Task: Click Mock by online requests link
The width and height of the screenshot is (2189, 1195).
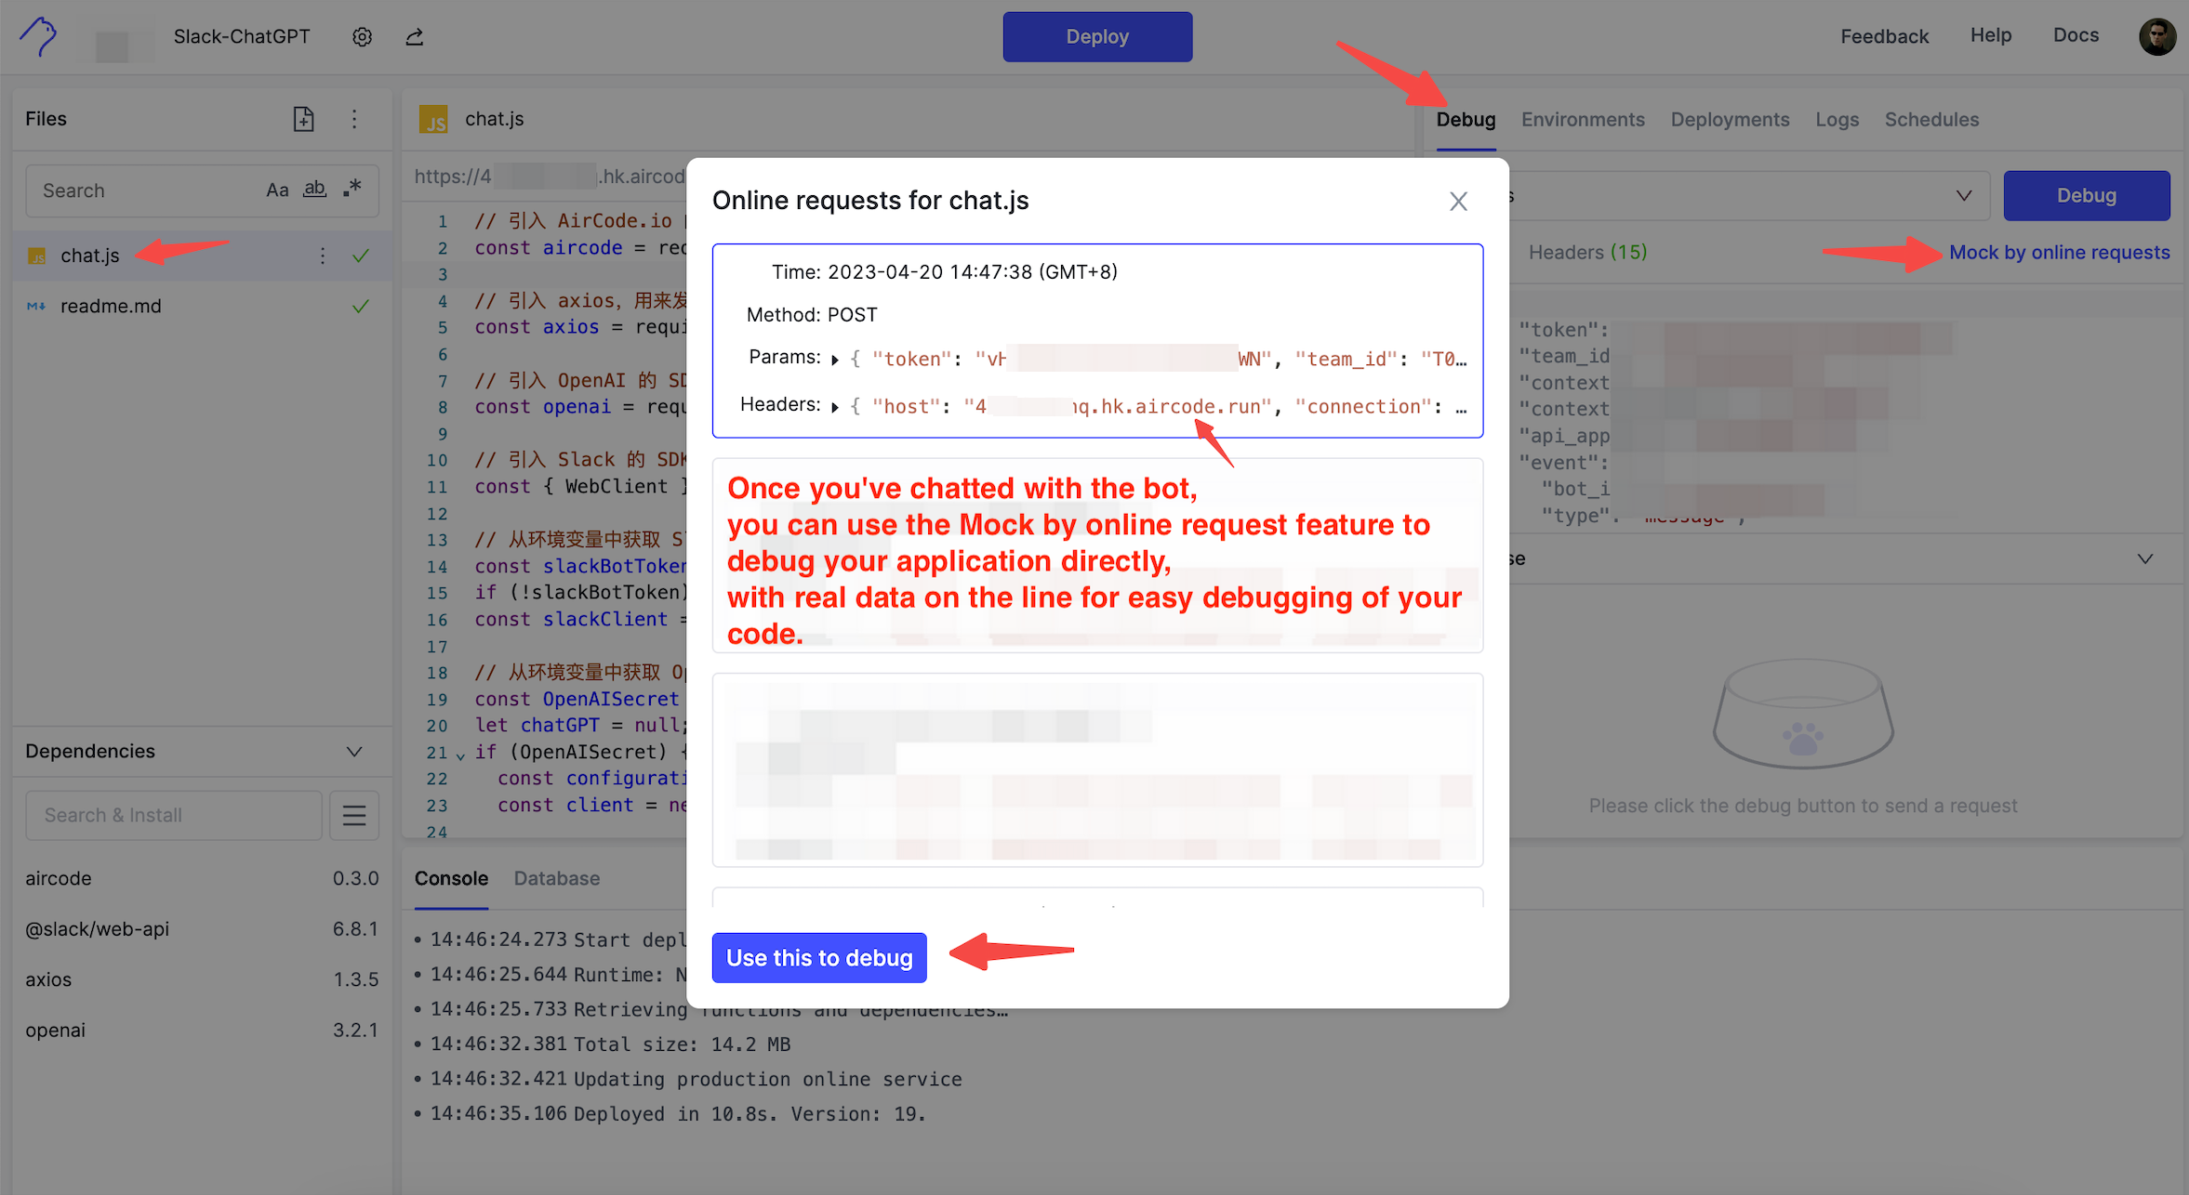Action: coord(2059,252)
